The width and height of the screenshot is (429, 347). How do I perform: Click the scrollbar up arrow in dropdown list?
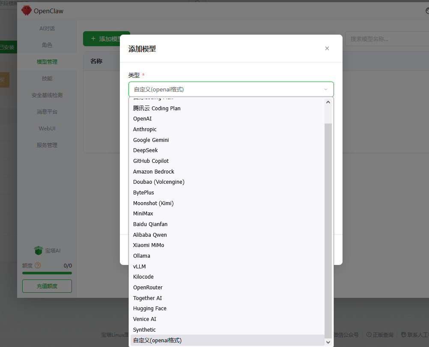[x=328, y=102]
